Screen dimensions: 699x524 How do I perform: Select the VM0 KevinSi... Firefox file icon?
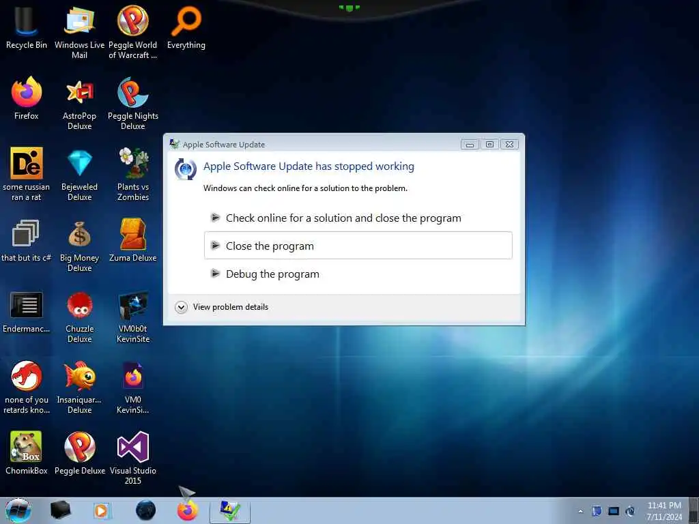point(133,387)
